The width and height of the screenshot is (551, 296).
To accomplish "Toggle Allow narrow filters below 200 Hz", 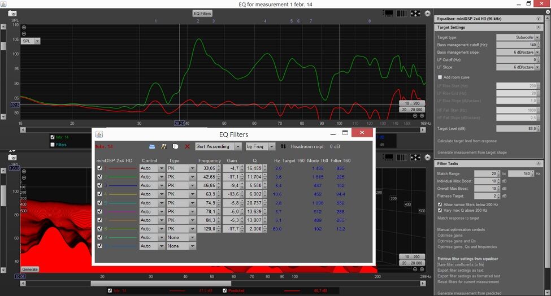I will tap(440, 204).
